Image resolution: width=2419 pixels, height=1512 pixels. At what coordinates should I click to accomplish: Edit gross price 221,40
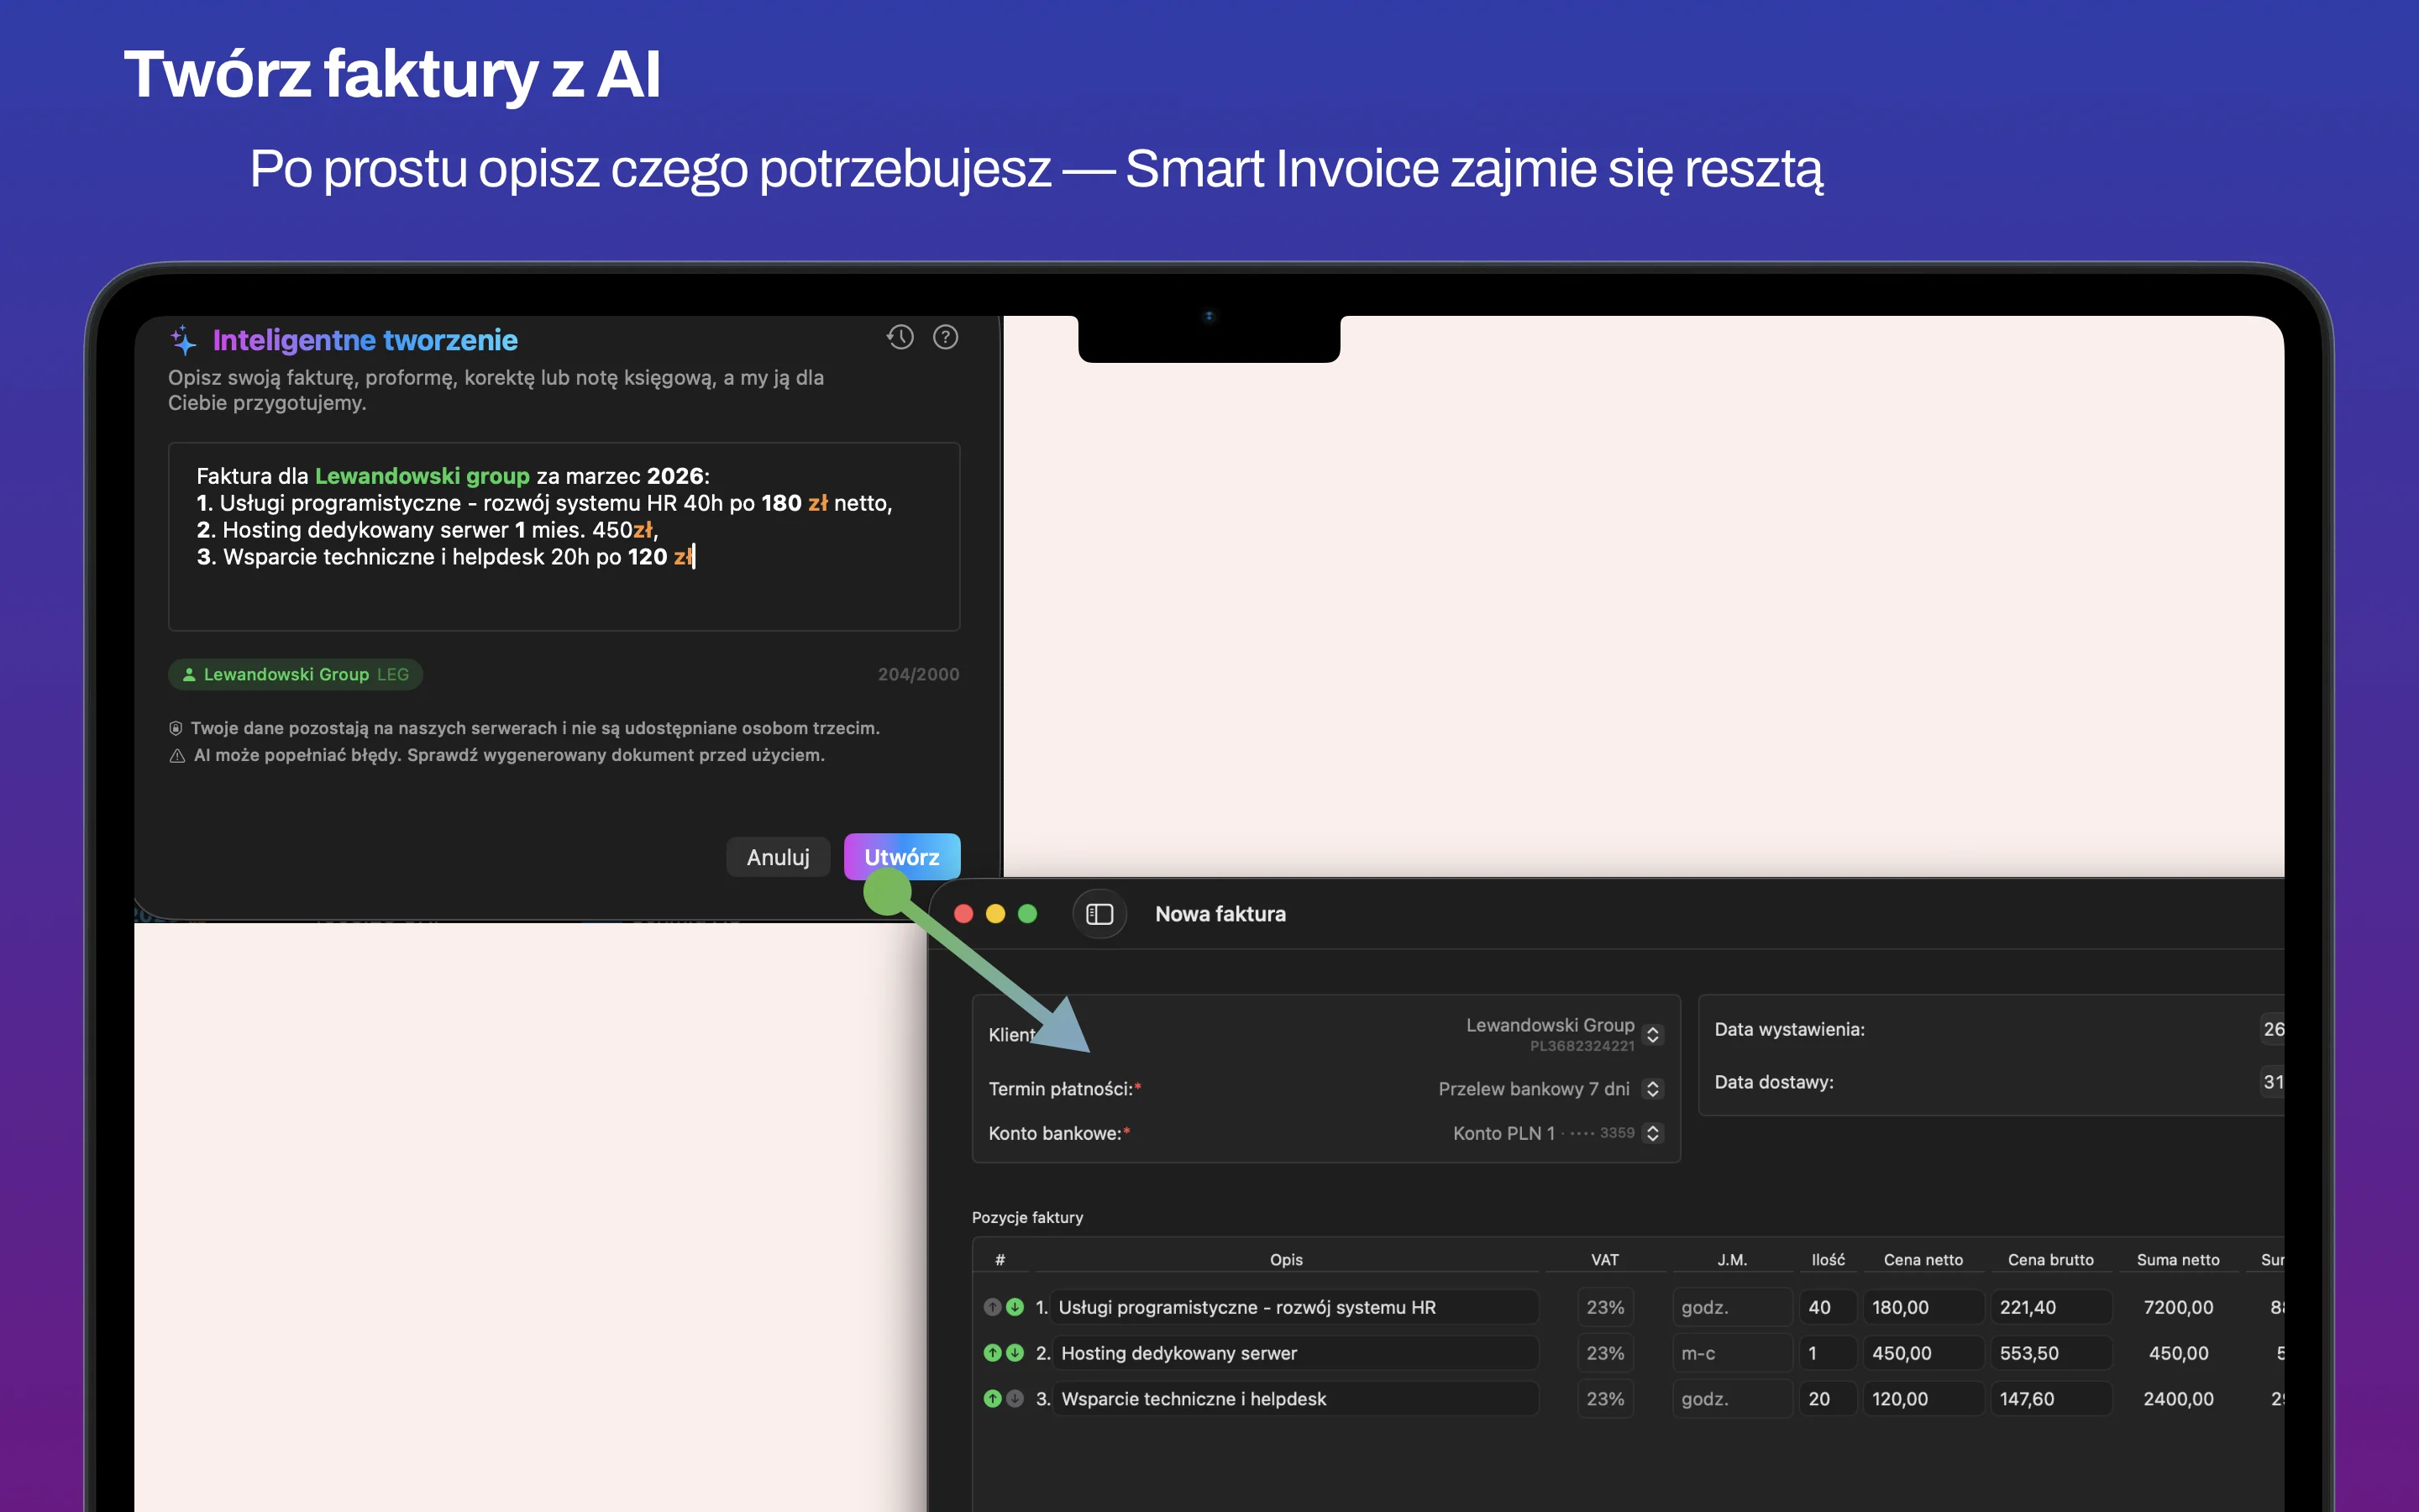click(x=2051, y=1307)
